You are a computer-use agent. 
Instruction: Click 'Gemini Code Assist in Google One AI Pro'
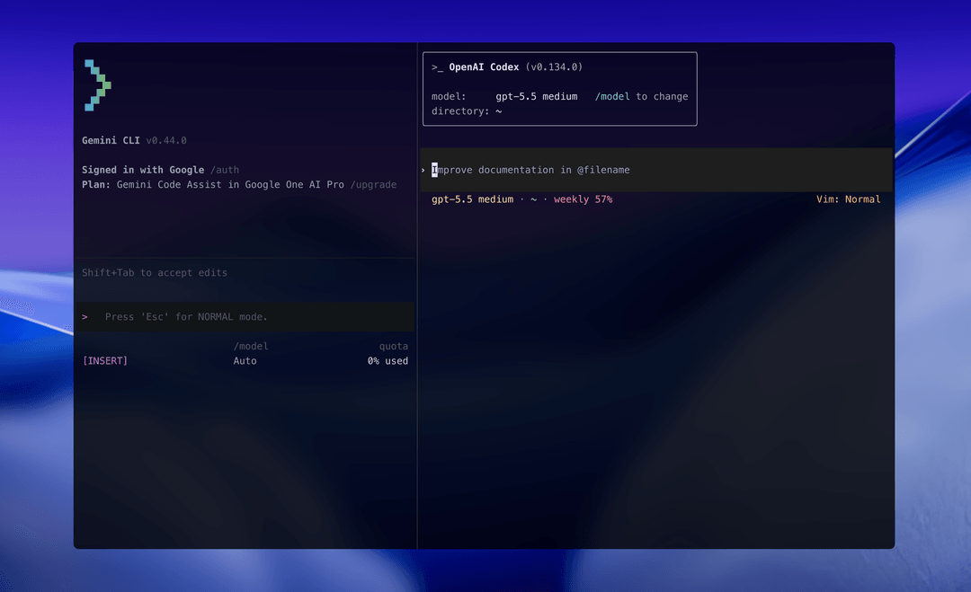(x=230, y=185)
